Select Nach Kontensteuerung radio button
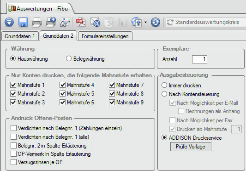The width and height of the screenshot is (246, 171). pyautogui.click(x=164, y=94)
